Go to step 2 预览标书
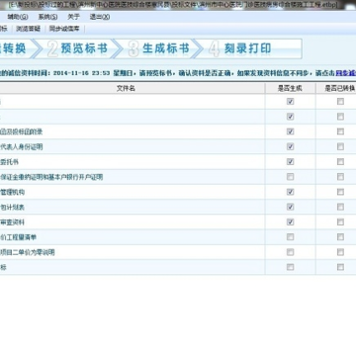 click(78, 48)
